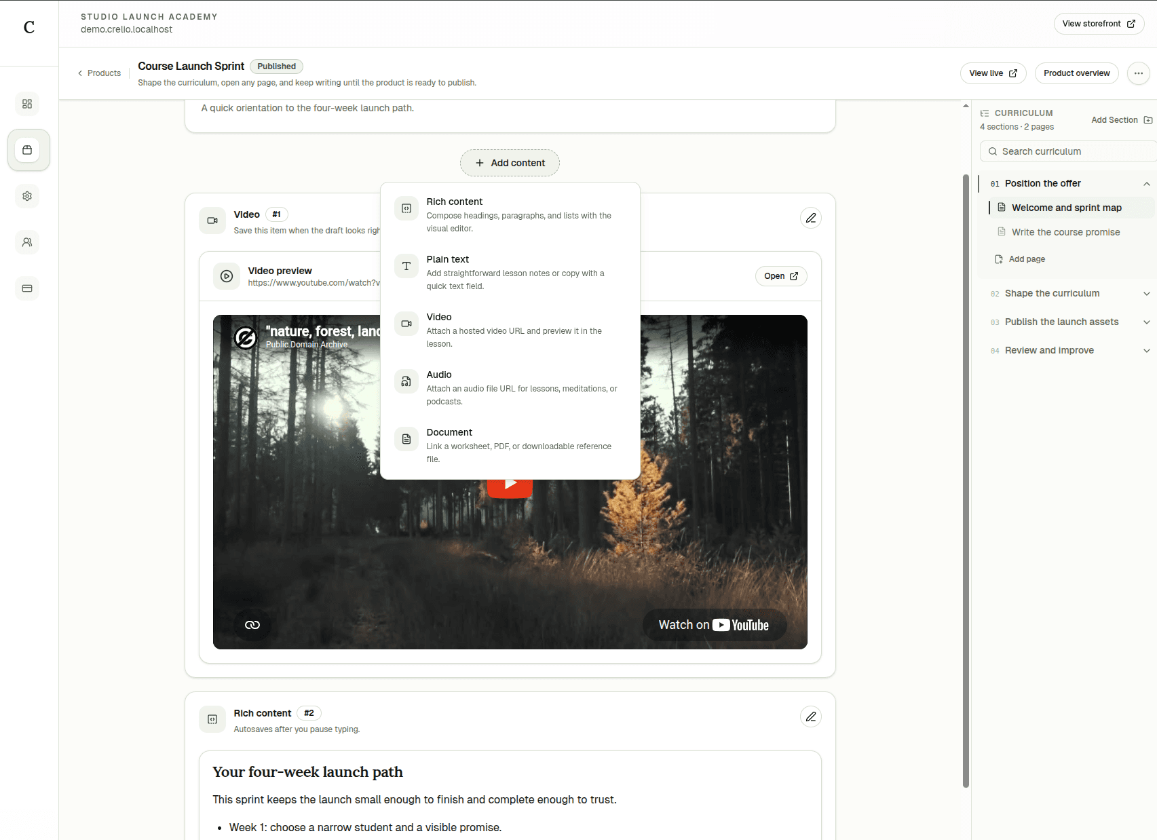The image size is (1157, 840).
Task: Choose Plain text from the add menu
Action: tap(510, 272)
